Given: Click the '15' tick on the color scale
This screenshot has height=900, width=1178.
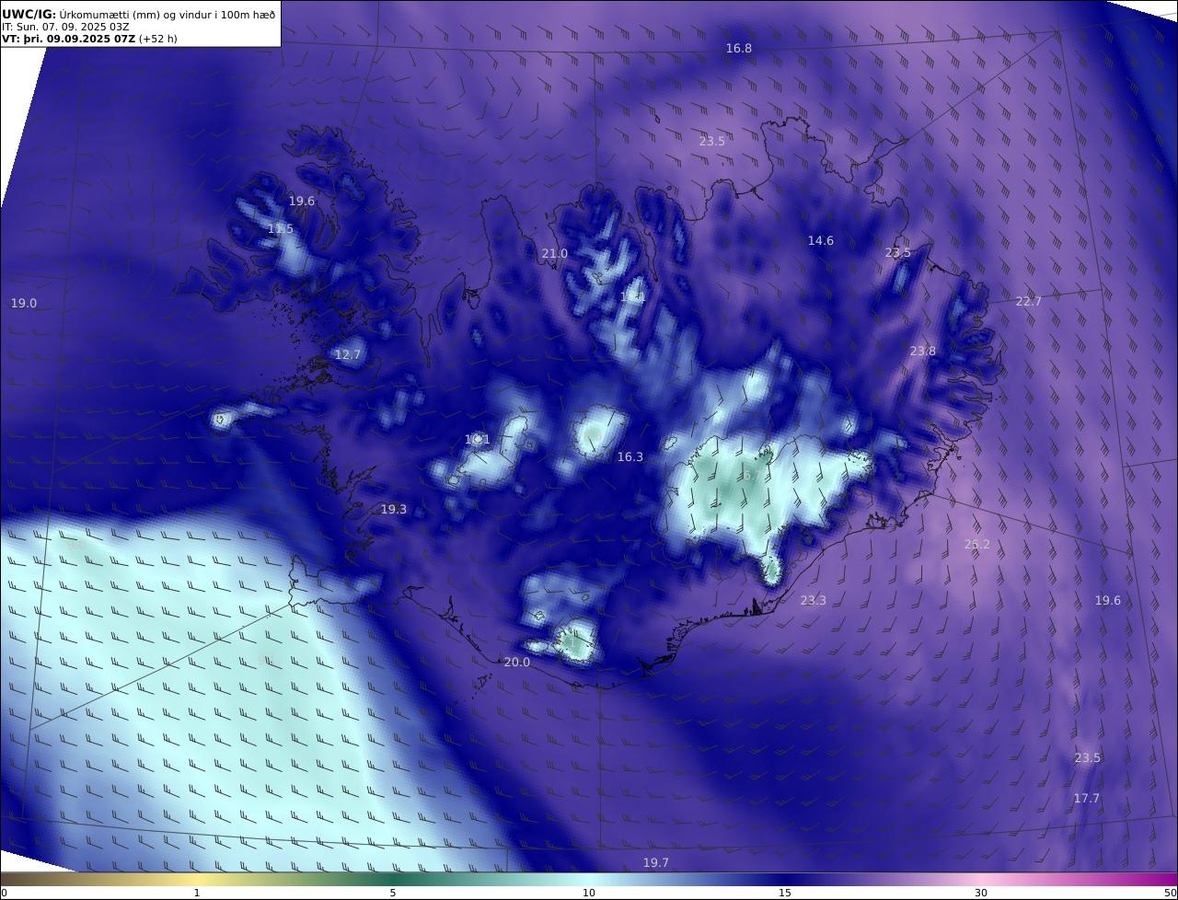Looking at the screenshot, I should (x=785, y=894).
